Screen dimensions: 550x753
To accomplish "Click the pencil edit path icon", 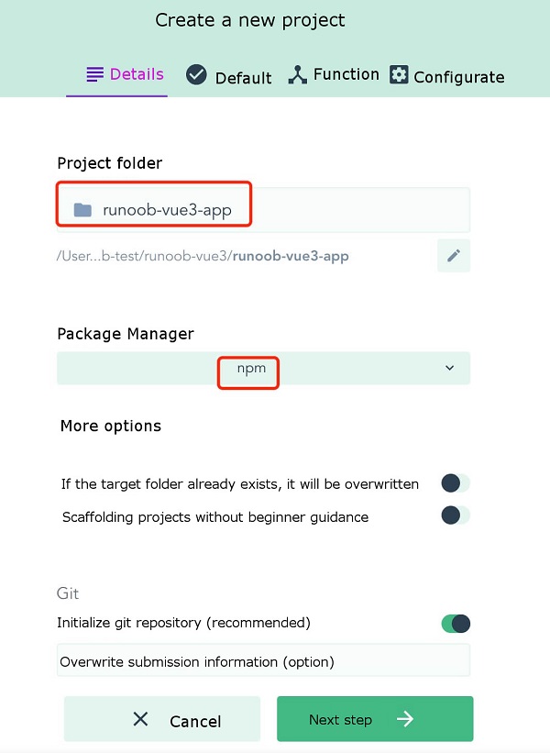I will coord(454,256).
